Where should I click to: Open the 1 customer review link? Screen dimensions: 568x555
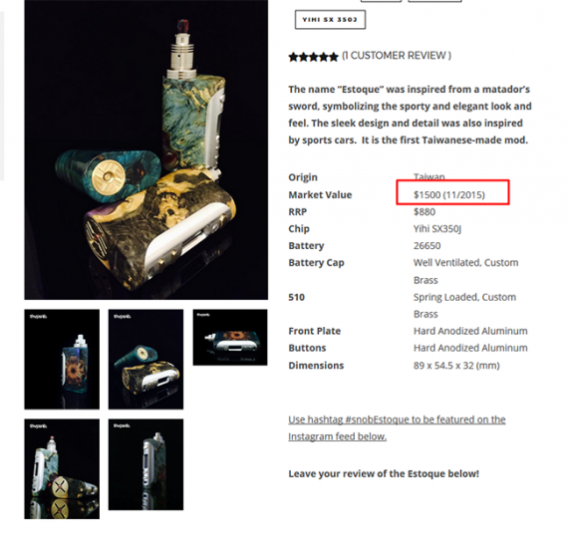(397, 56)
